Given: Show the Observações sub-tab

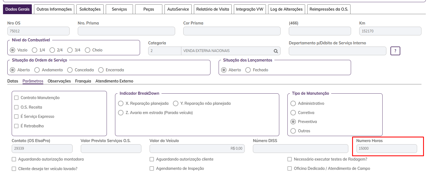Looking at the screenshot, I should pyautogui.click(x=59, y=81).
